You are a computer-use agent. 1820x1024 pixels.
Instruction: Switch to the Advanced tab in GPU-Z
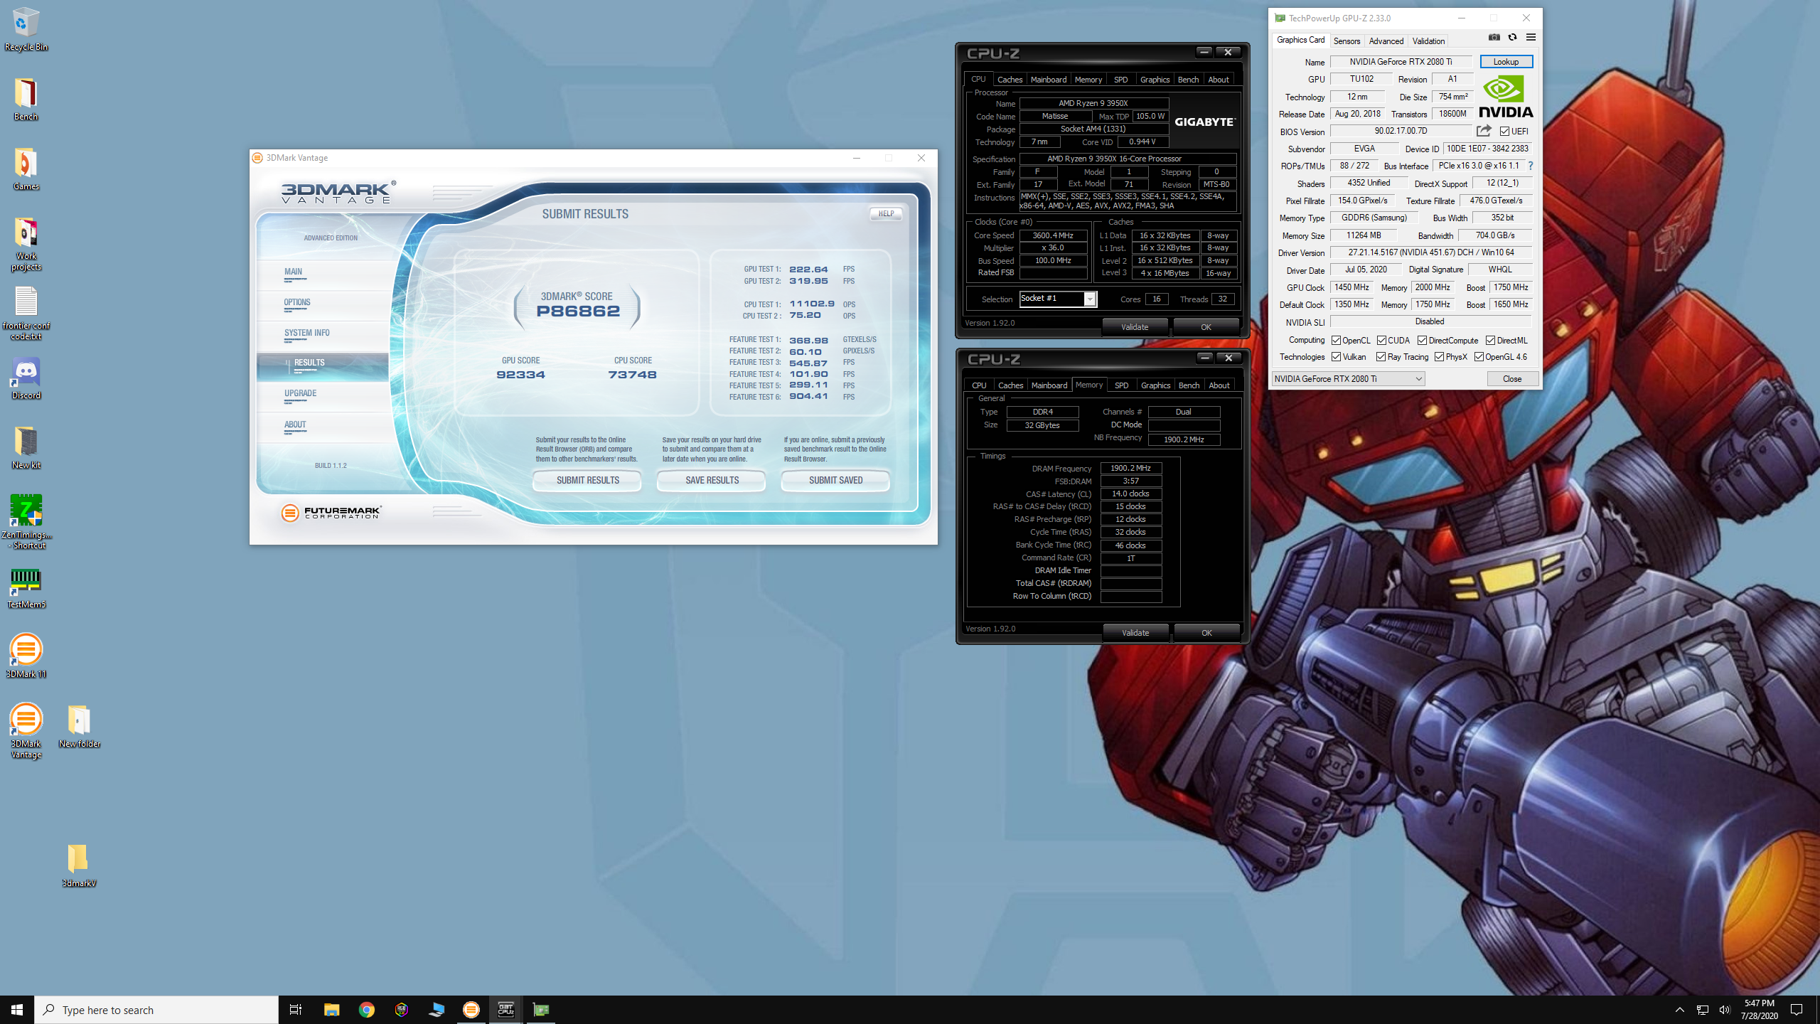pos(1386,41)
